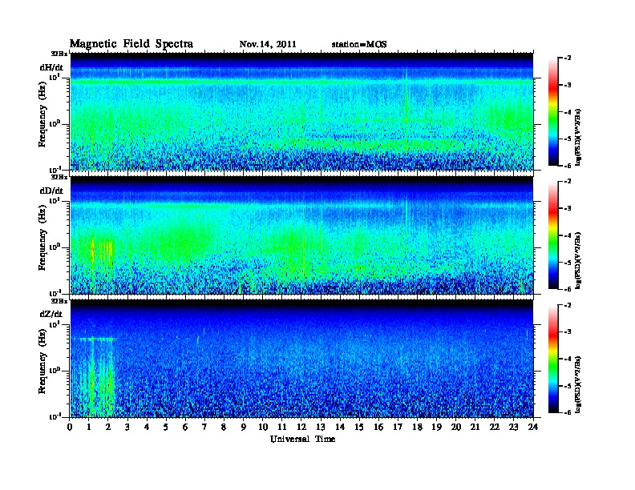This screenshot has height=490, width=635.
Task: Click the hour 20 tick label on the time axis
Action: [x=455, y=428]
